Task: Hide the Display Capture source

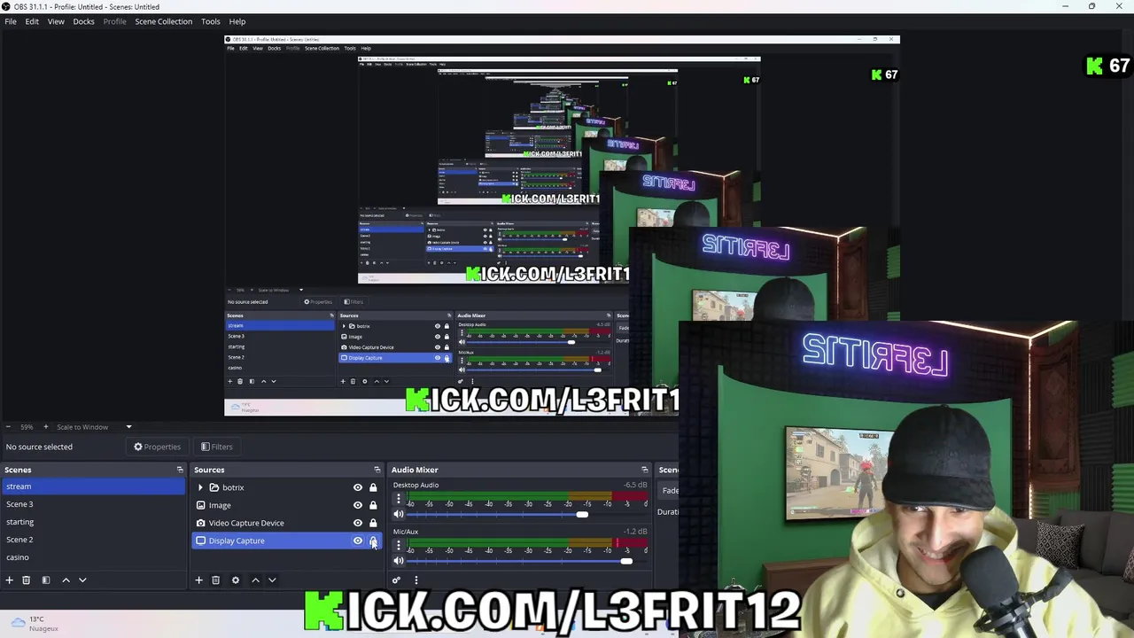Action: (x=358, y=541)
